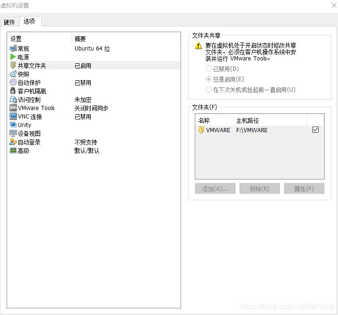
Task: Close the Virtual Machine Settings dialog
Action: 334,5
